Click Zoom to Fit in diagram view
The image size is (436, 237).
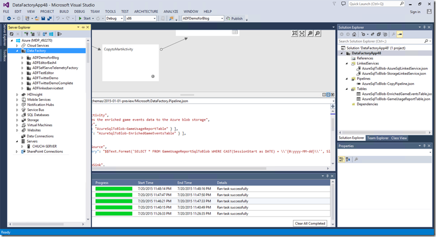[294, 33]
